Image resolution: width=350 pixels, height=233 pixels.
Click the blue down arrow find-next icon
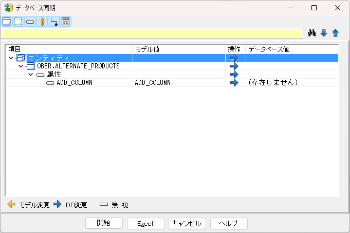pos(323,33)
